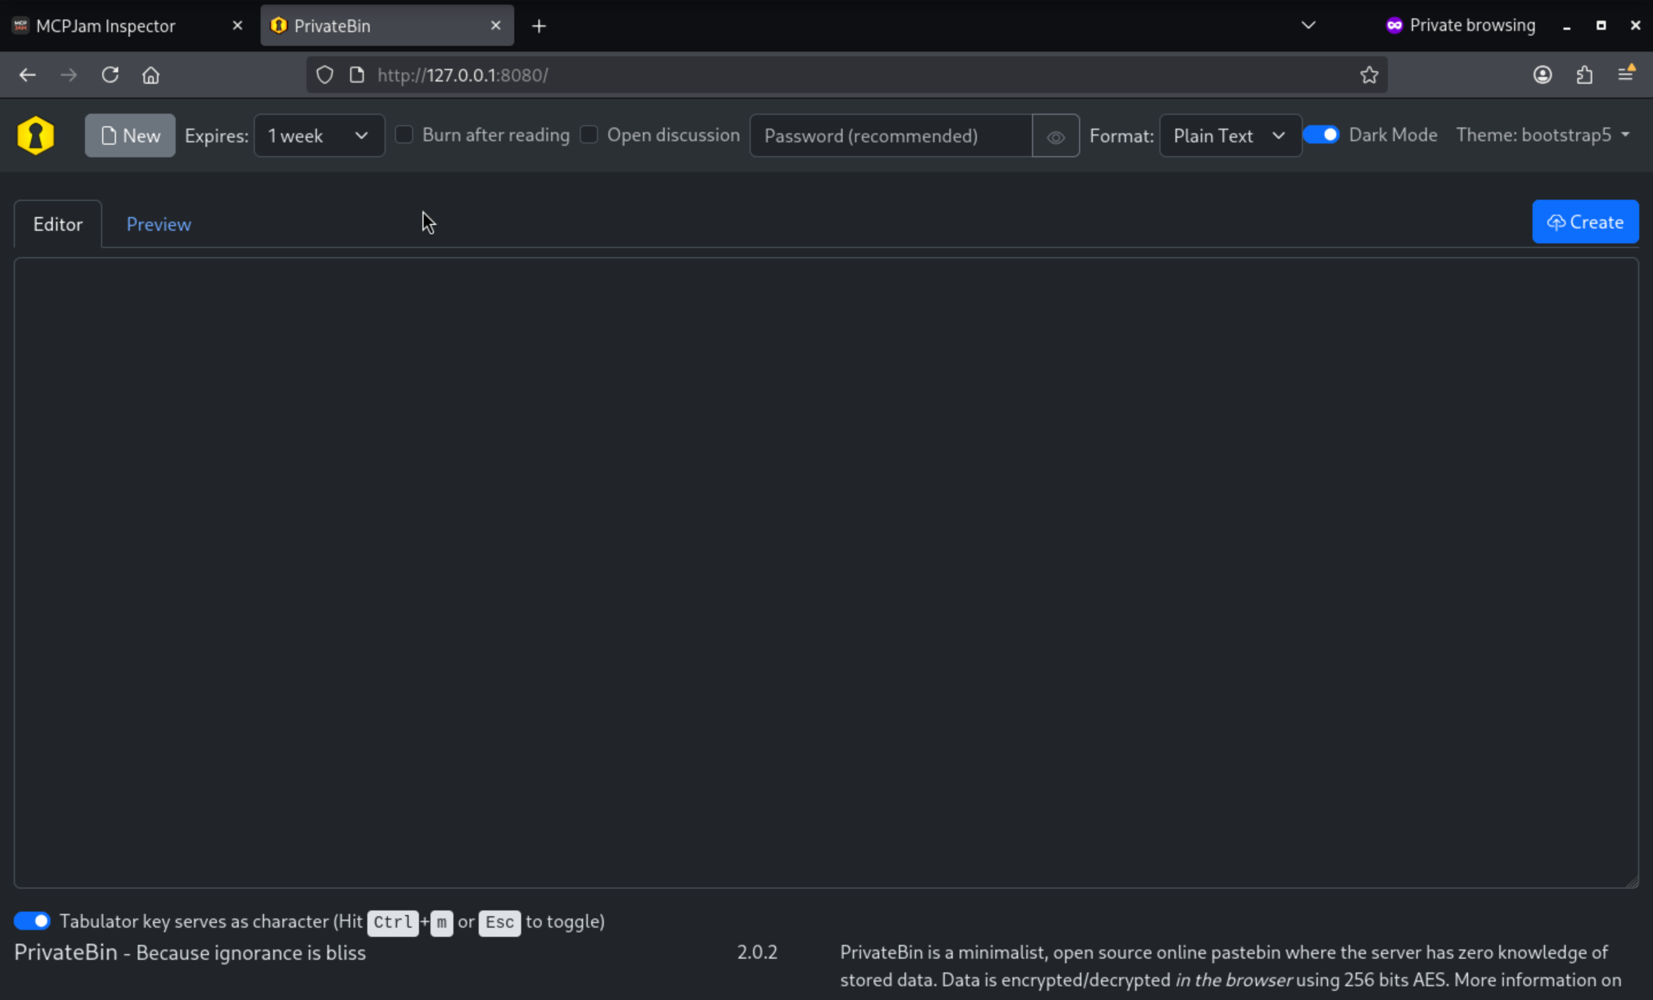Open the Firefox account icon
The height and width of the screenshot is (1000, 1653).
pyautogui.click(x=1542, y=75)
